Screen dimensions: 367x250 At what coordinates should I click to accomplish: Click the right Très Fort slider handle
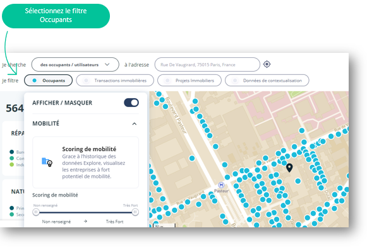tap(135, 212)
